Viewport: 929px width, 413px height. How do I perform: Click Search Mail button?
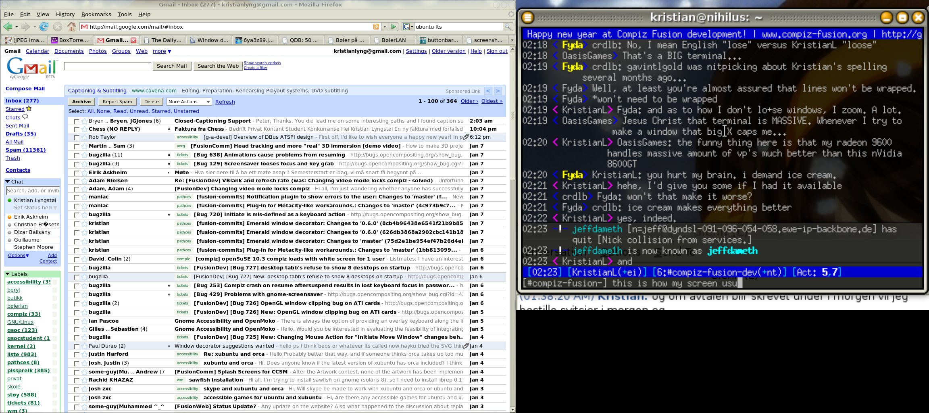pos(172,66)
